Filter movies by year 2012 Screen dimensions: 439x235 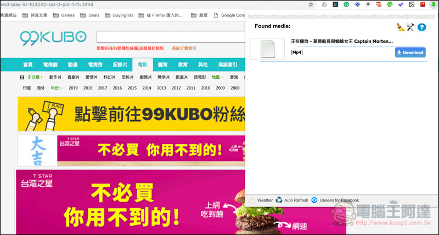coord(176,88)
